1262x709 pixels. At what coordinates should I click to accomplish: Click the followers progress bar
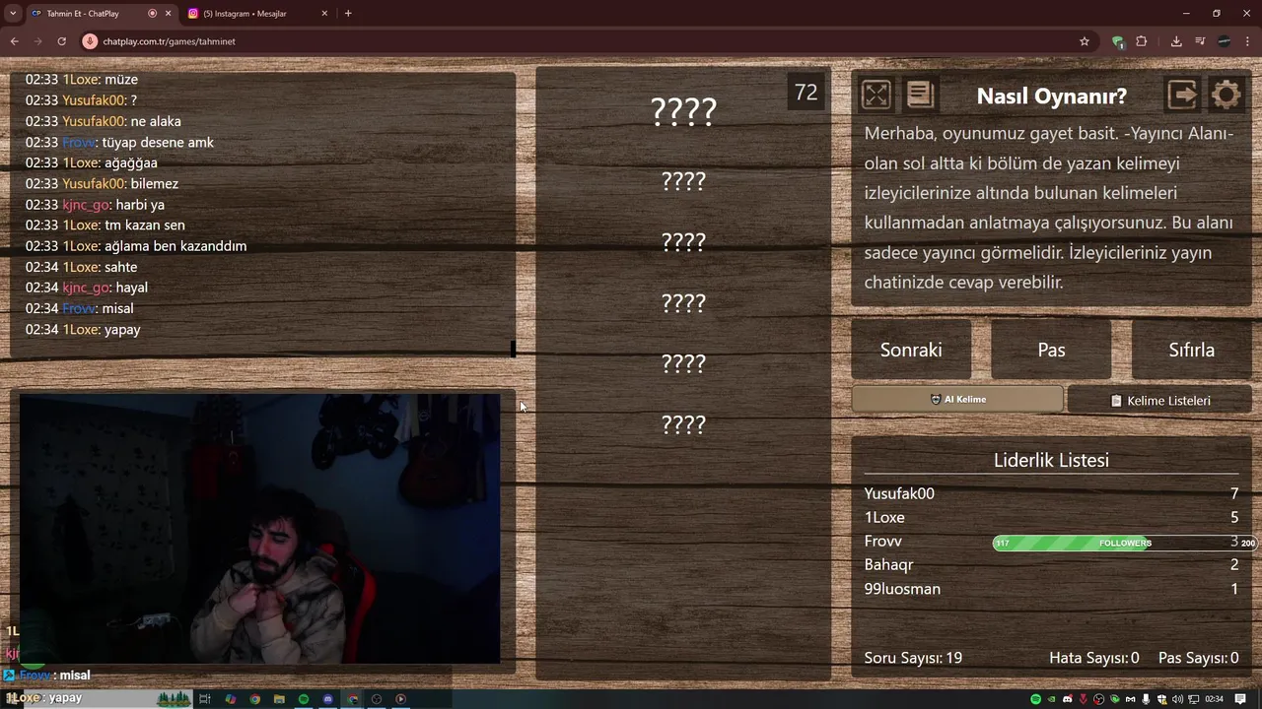[1125, 543]
